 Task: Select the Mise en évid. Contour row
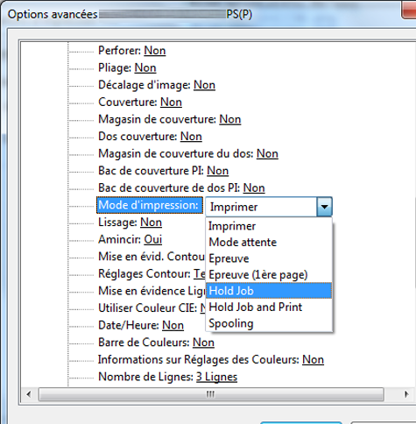[x=152, y=257]
